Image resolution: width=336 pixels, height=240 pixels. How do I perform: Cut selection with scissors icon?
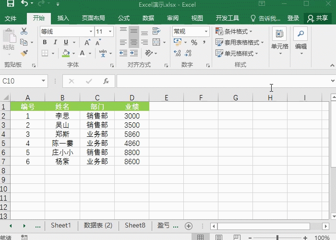click(24, 31)
